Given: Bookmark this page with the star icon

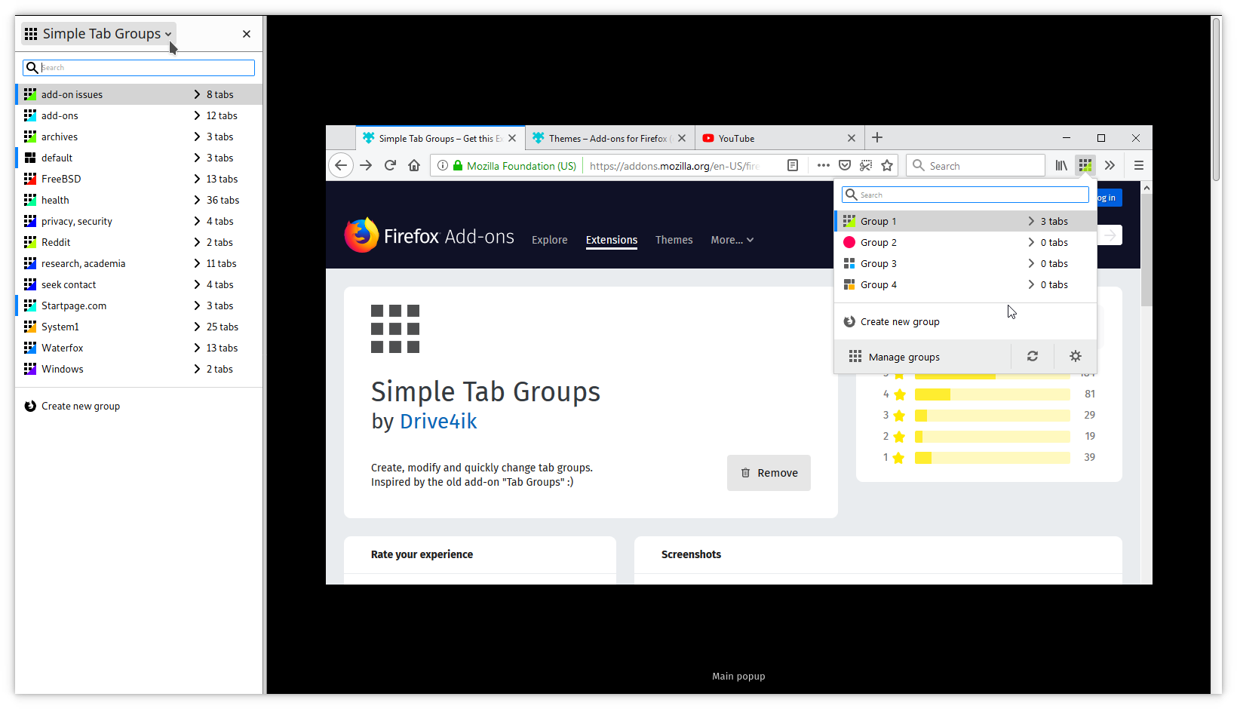Looking at the screenshot, I should tap(887, 165).
